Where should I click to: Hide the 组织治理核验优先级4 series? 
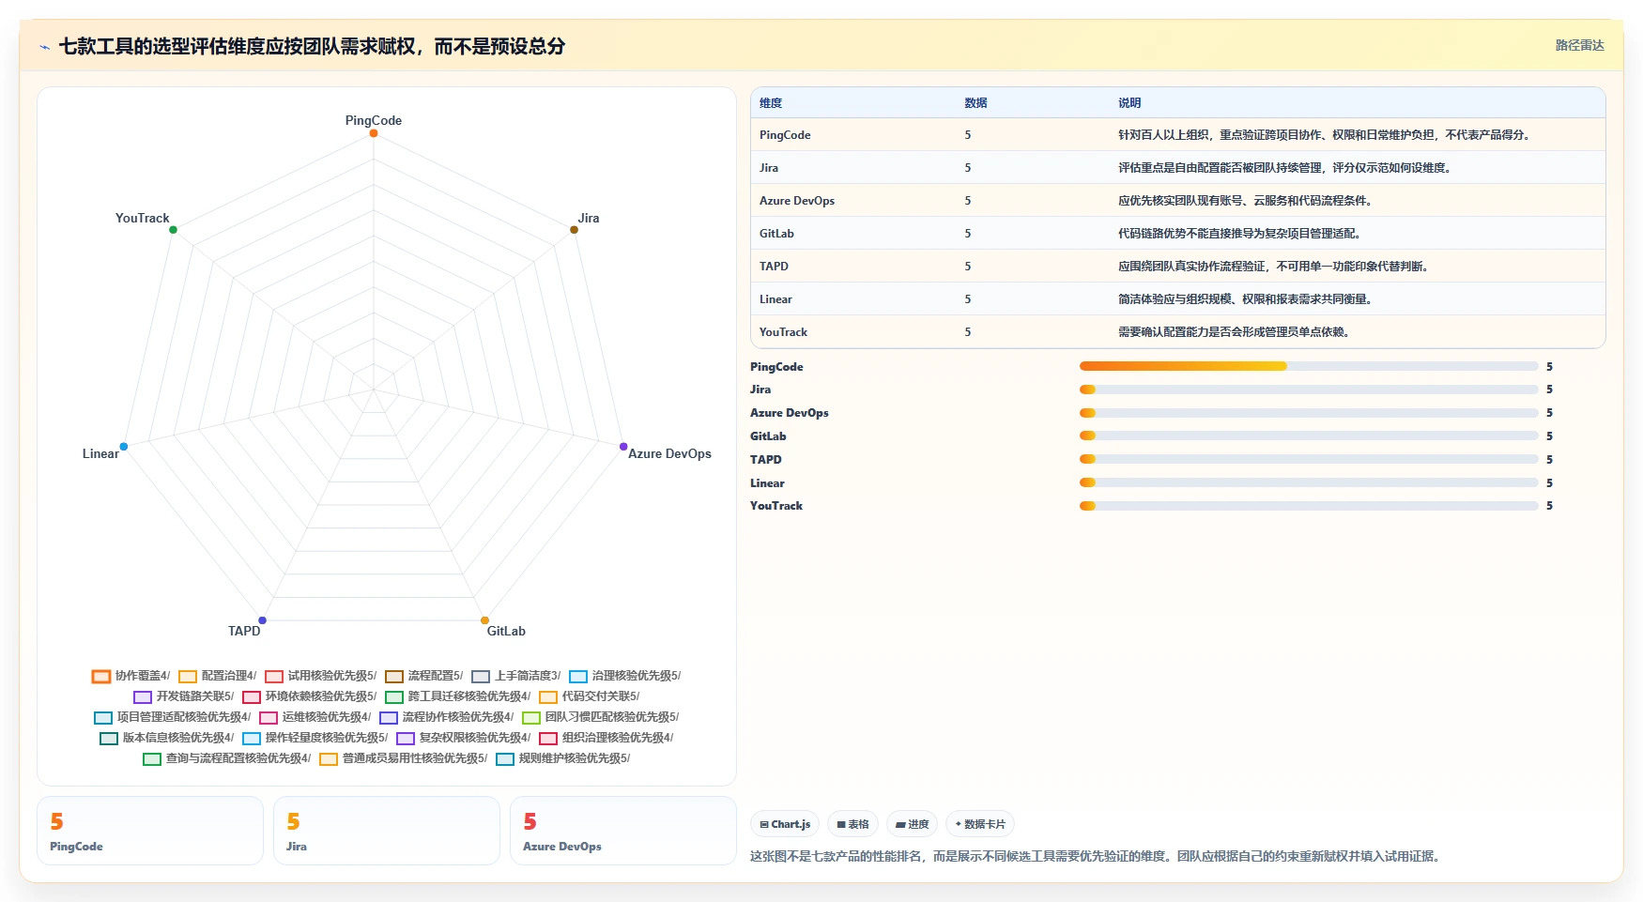point(607,738)
